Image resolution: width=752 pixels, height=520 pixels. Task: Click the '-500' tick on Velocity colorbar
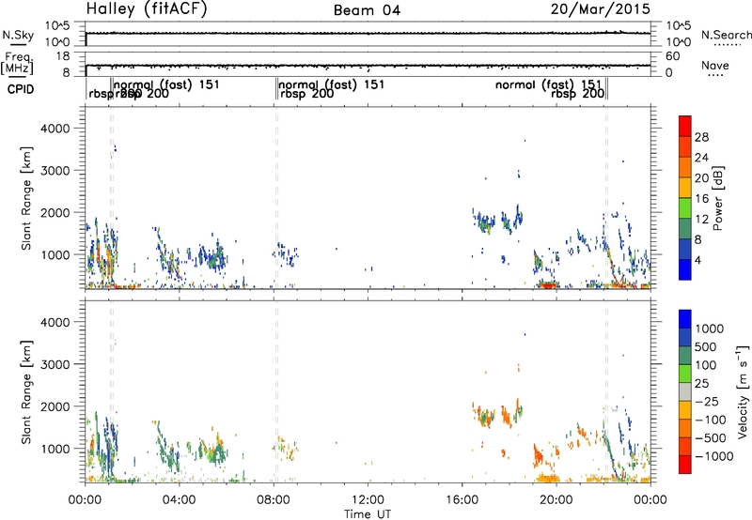click(x=710, y=437)
